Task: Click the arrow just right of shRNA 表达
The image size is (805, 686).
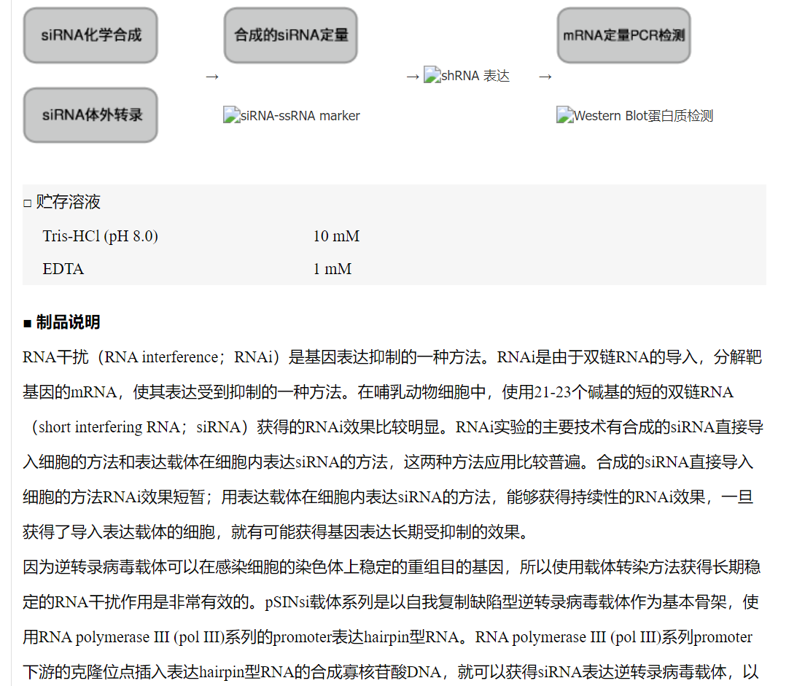Action: pyautogui.click(x=545, y=77)
